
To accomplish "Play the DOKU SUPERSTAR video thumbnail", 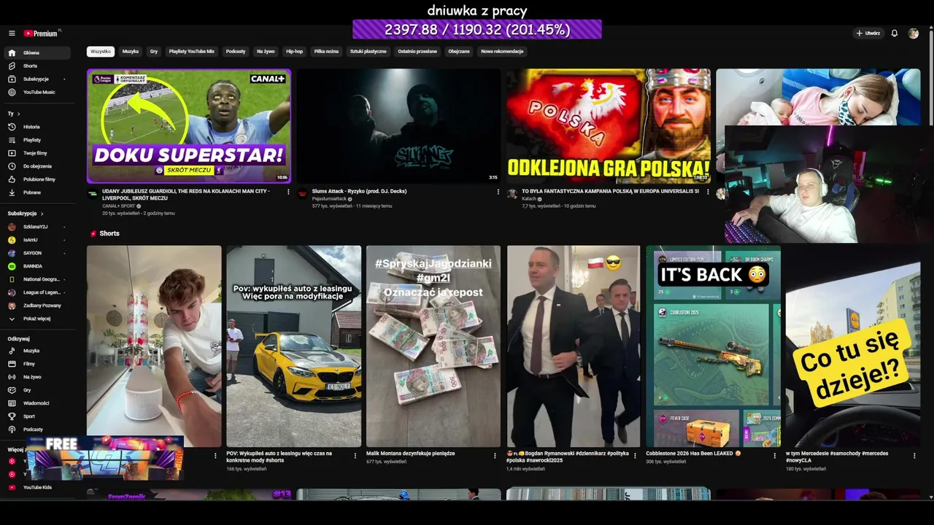I will click(x=189, y=126).
